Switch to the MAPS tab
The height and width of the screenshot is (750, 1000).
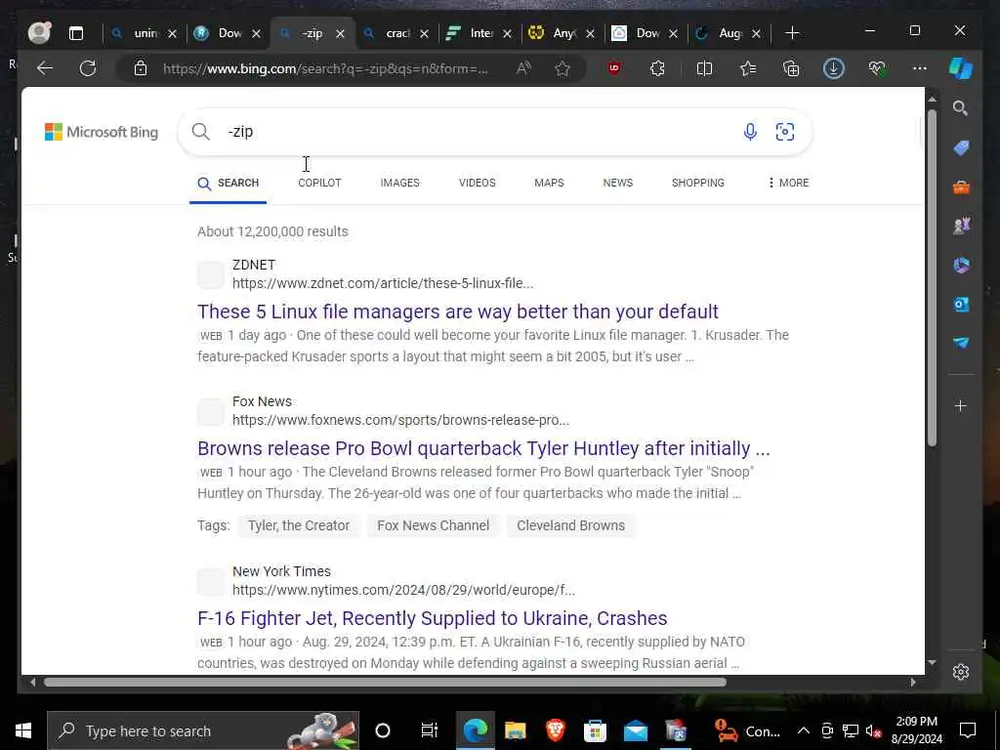click(549, 183)
